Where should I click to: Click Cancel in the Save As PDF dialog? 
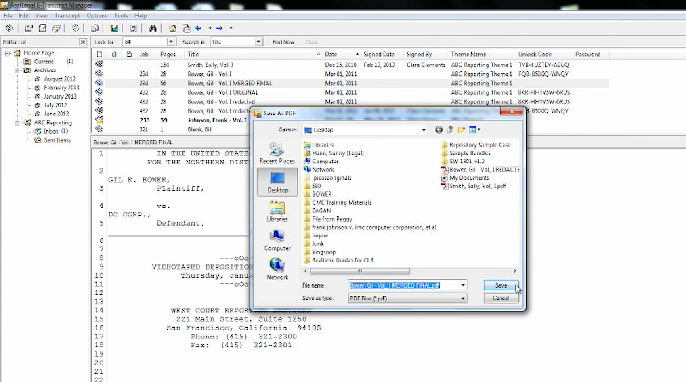(501, 298)
